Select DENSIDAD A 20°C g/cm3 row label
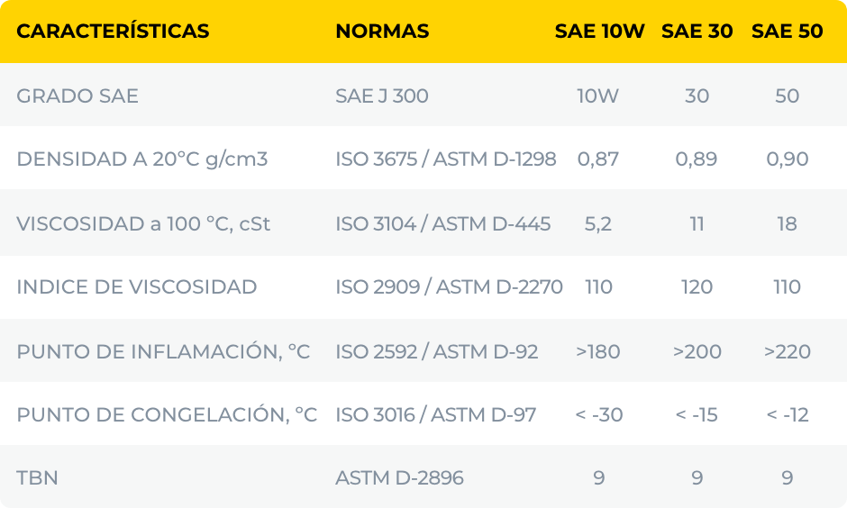847x508 pixels. tap(142, 159)
